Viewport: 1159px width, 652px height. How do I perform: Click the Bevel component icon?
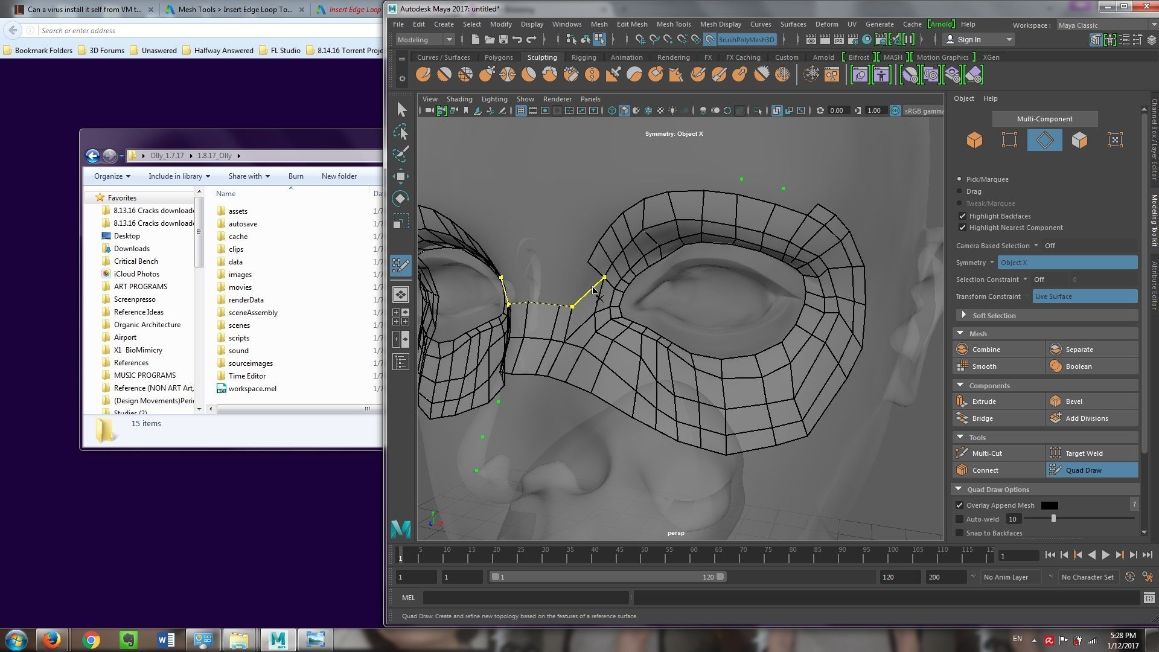tap(1056, 401)
